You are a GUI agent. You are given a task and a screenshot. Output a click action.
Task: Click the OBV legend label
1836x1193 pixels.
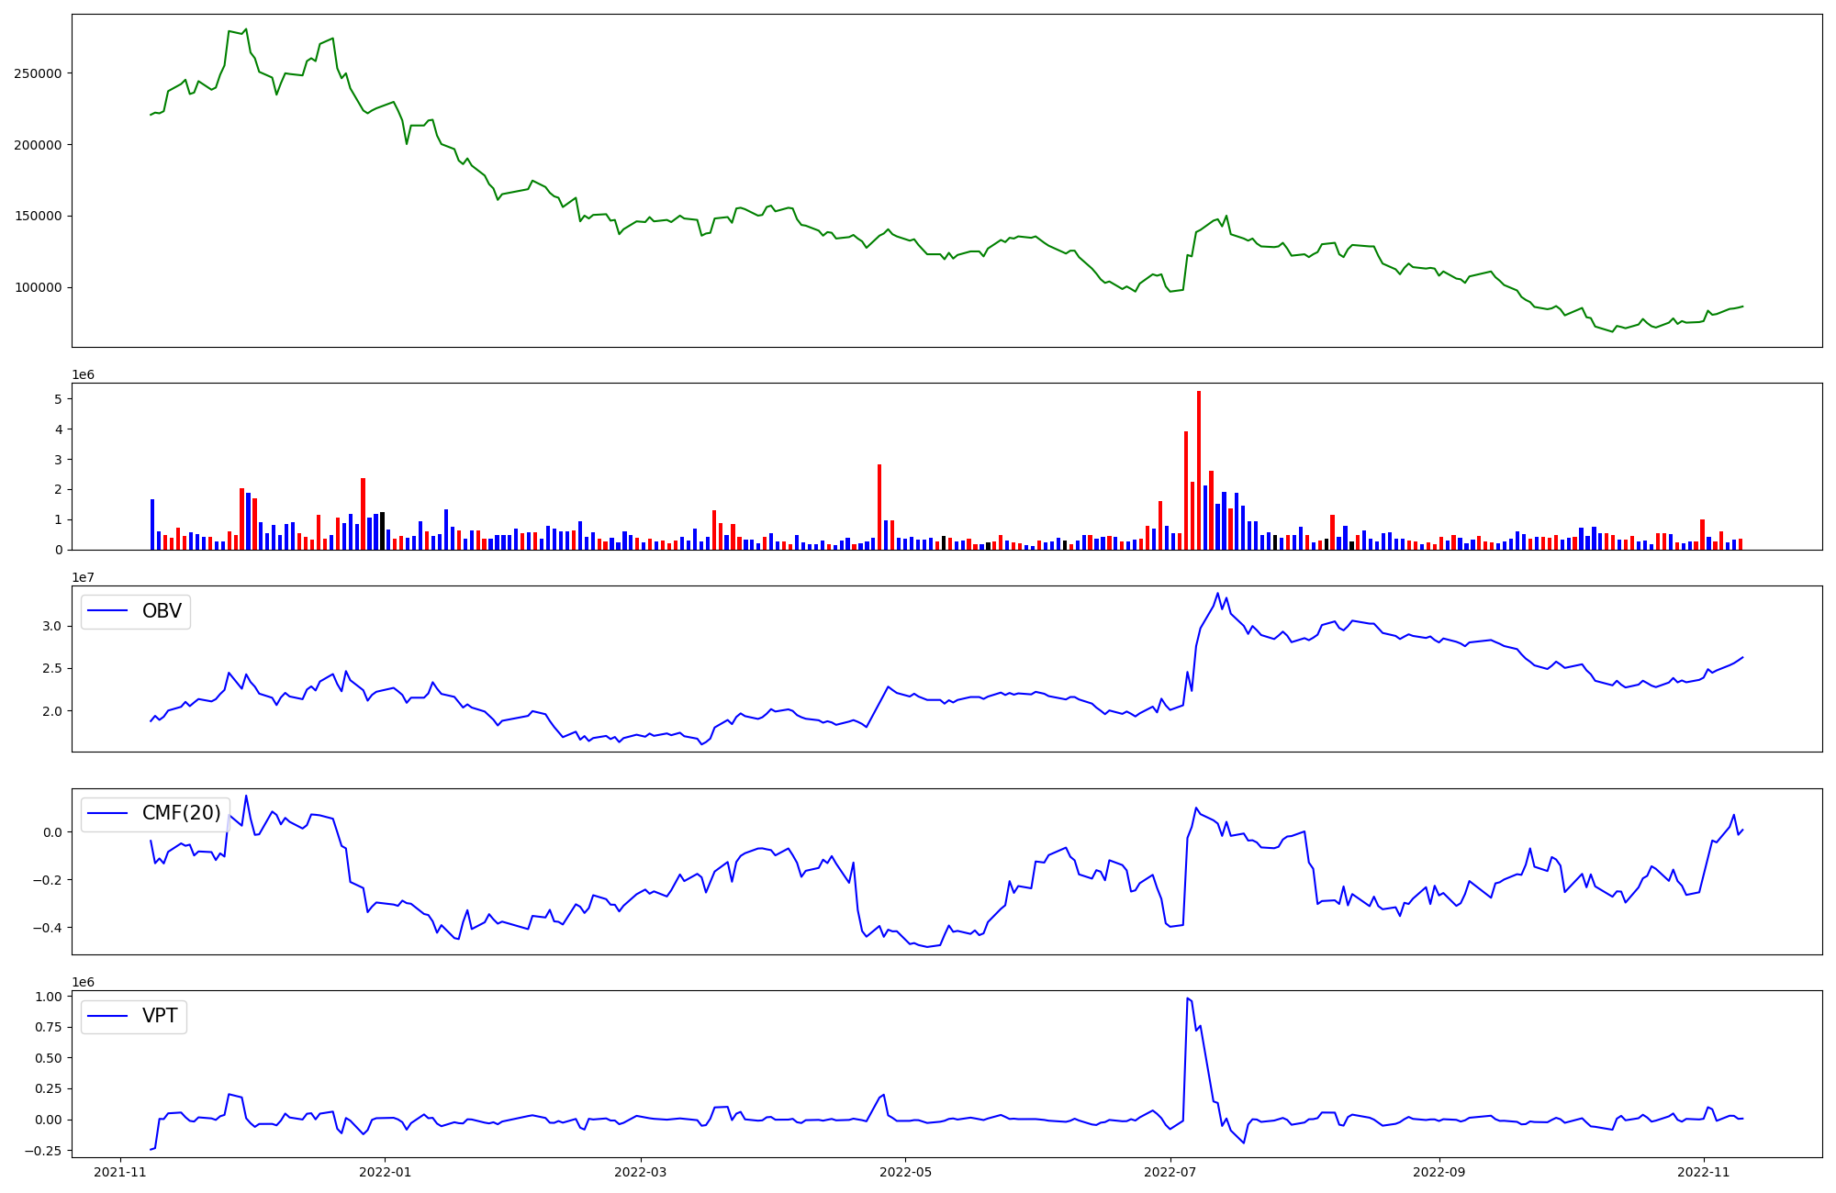162,611
